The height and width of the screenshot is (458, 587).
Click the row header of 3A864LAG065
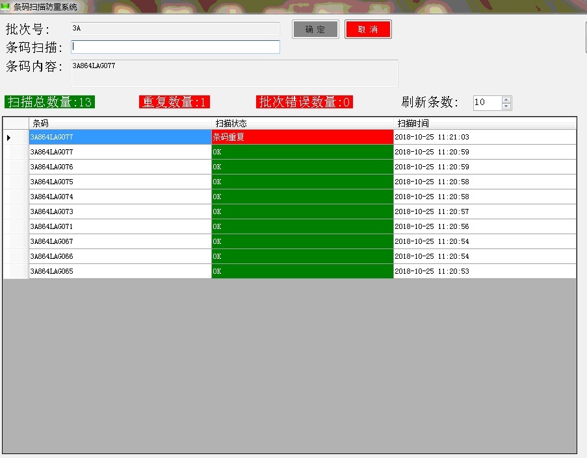point(16,272)
